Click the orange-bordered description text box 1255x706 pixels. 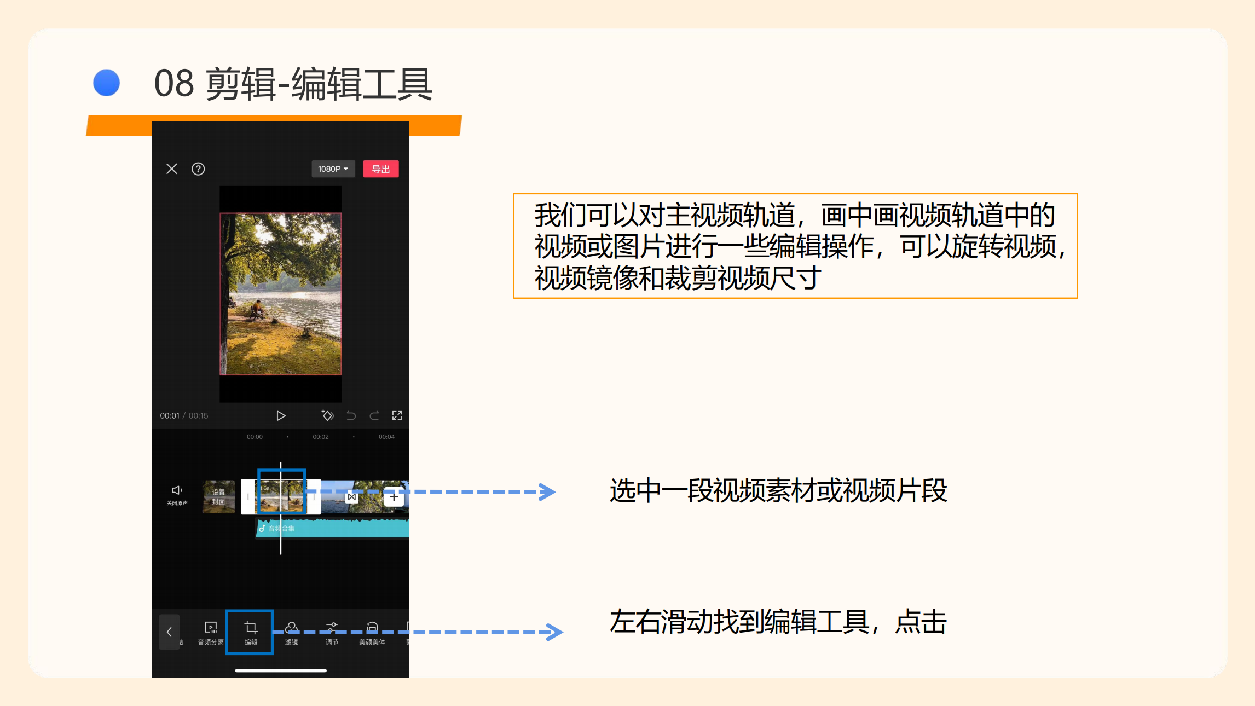(795, 246)
